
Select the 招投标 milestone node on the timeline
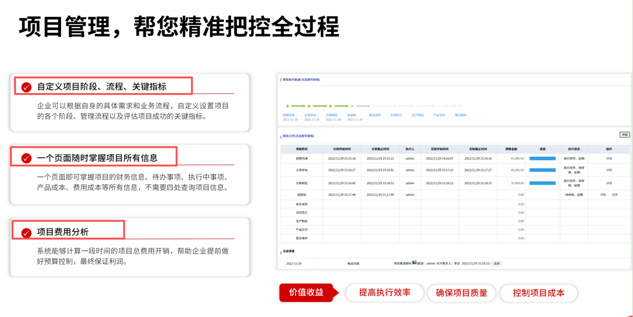(352, 106)
